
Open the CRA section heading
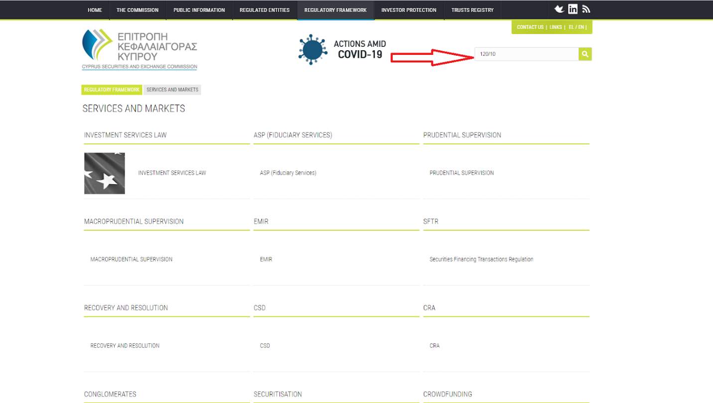(429, 307)
